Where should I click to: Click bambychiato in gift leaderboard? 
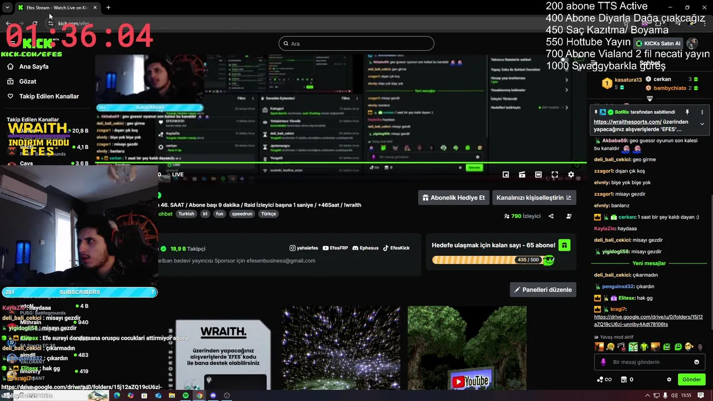(670, 88)
